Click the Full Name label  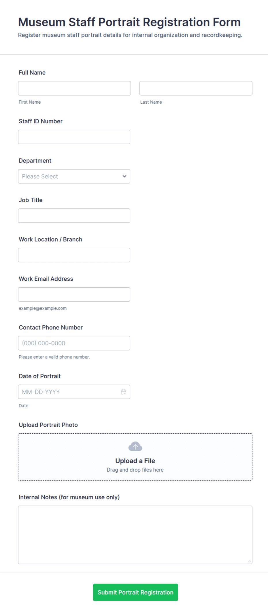click(32, 72)
